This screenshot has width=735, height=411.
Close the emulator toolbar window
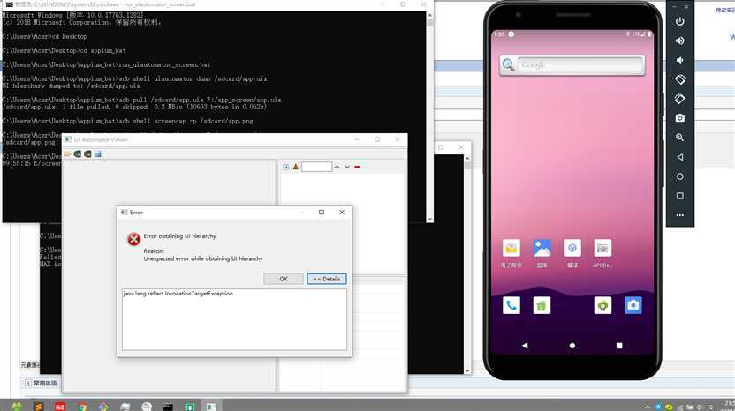click(686, 7)
